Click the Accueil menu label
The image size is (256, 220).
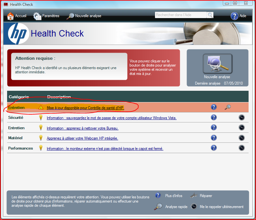(21, 16)
